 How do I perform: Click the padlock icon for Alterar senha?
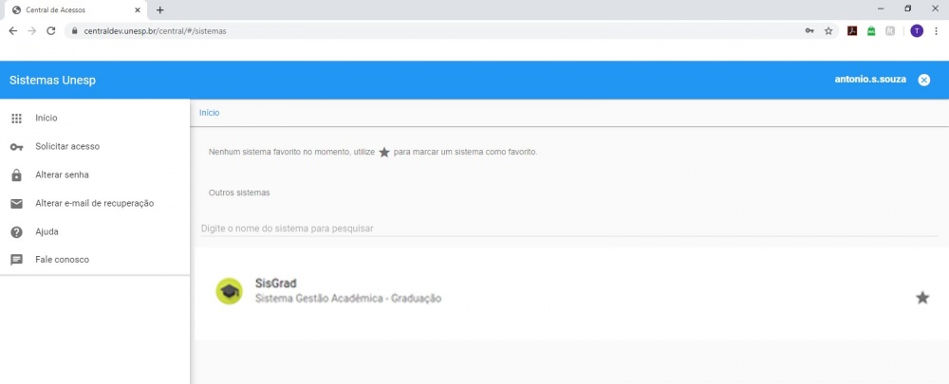[16, 175]
